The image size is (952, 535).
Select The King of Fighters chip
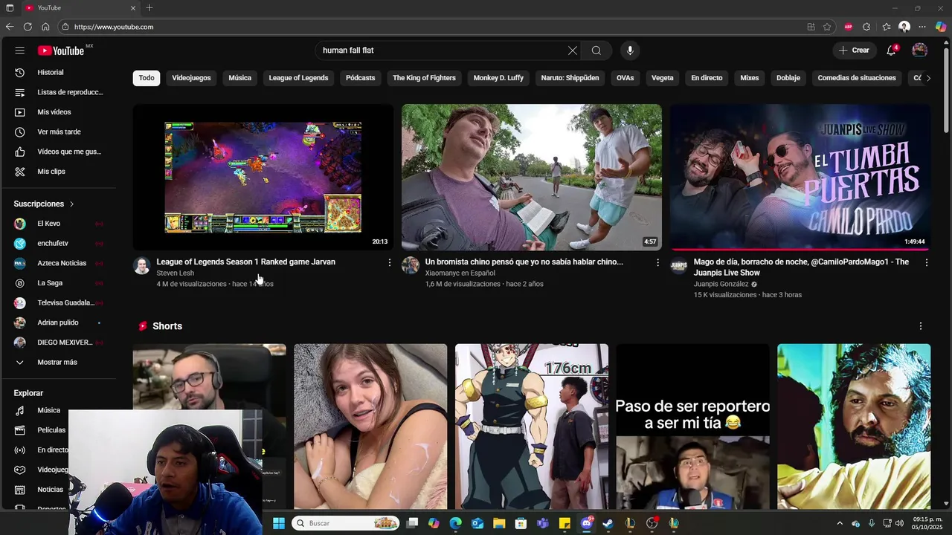[x=424, y=78]
